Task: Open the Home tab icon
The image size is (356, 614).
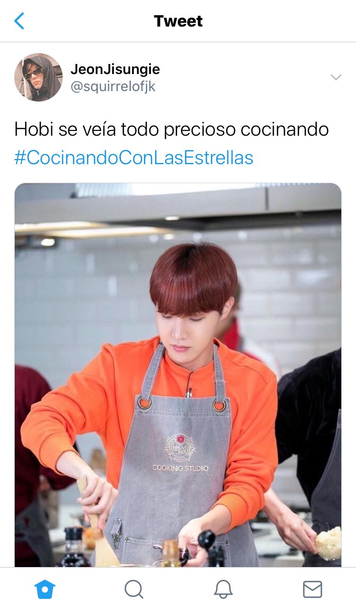Action: (x=45, y=589)
